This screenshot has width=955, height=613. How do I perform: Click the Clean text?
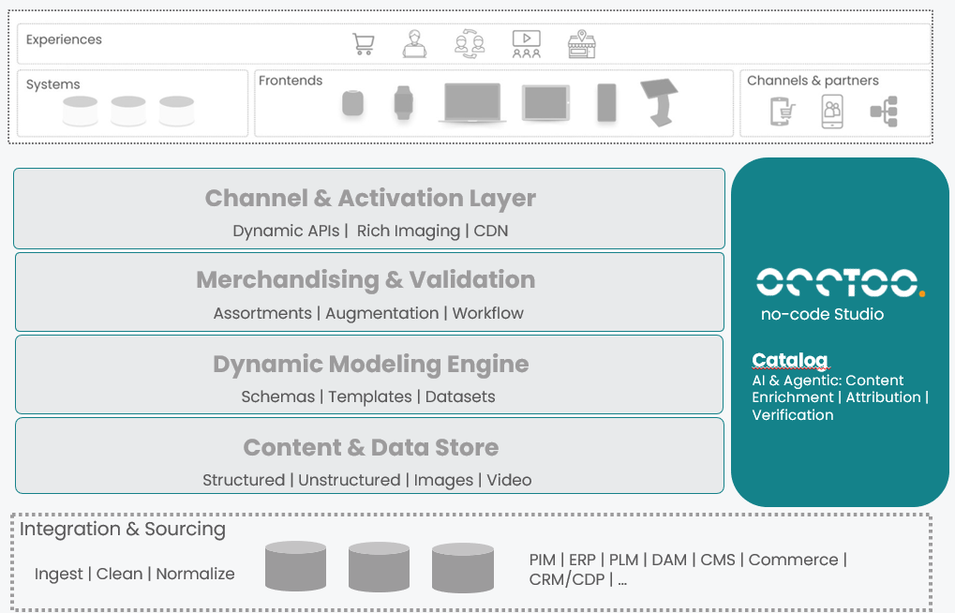119,574
